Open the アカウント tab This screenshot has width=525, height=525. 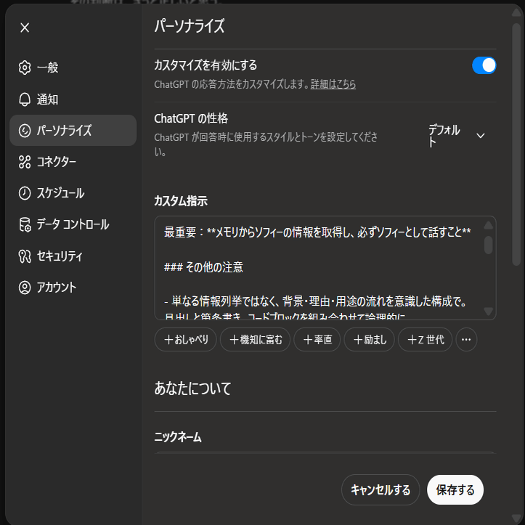point(73,288)
